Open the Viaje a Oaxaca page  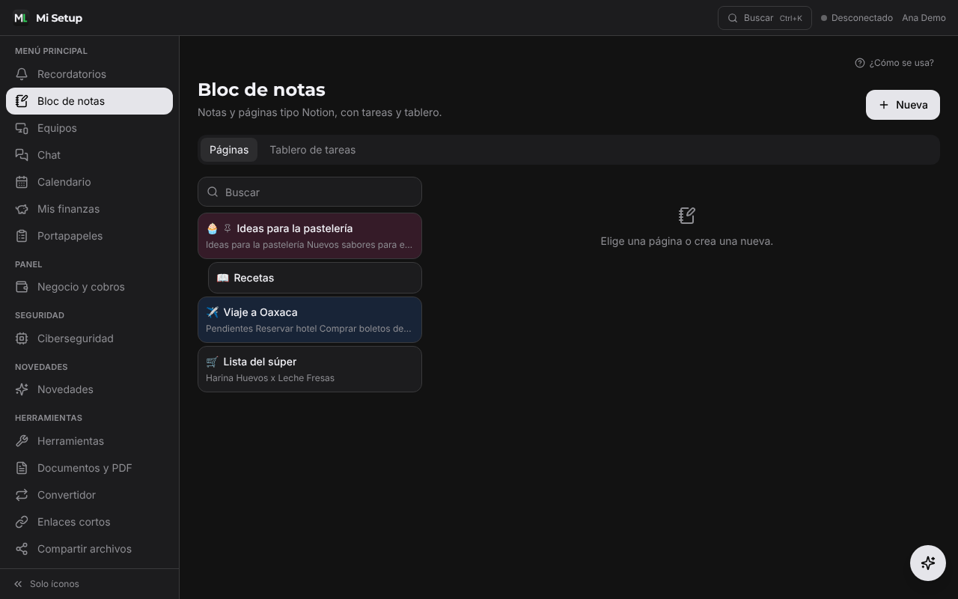coord(310,320)
